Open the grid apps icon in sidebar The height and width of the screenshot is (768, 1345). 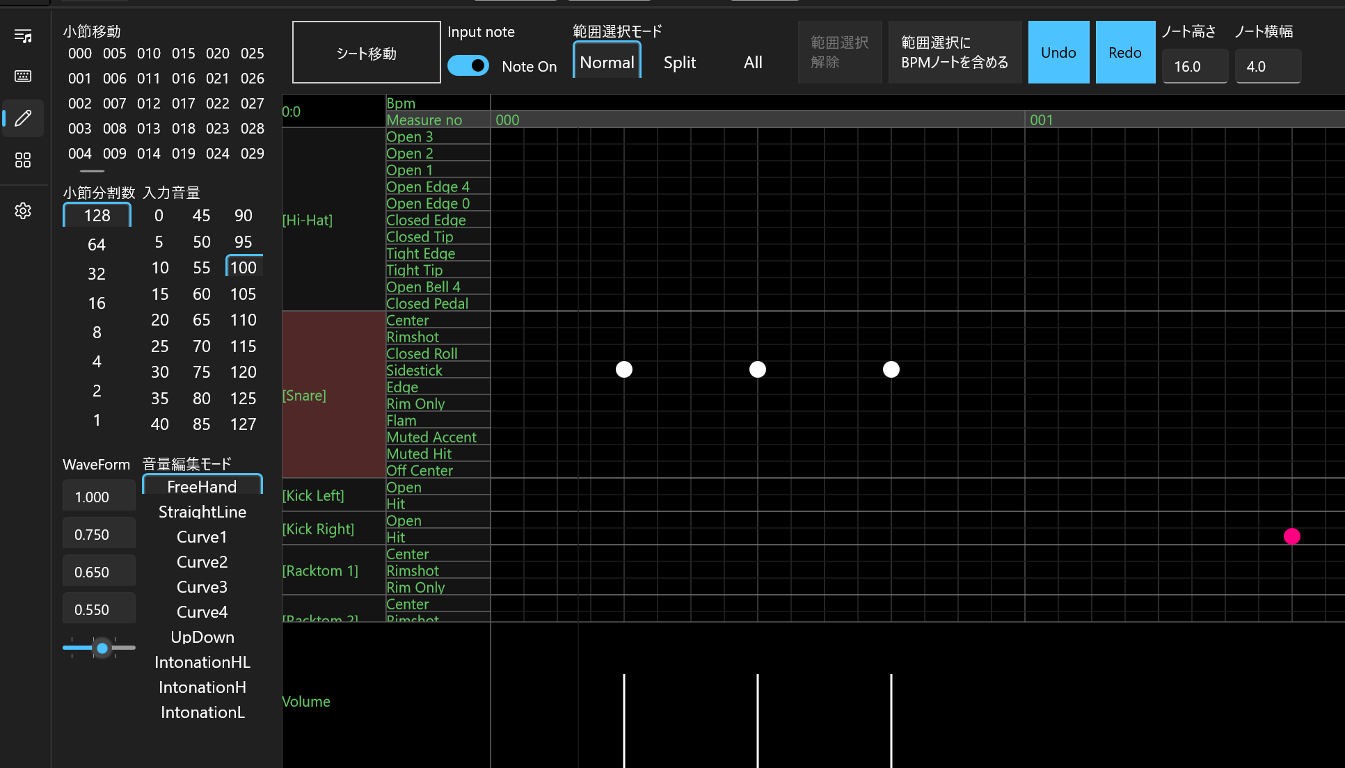tap(23, 160)
